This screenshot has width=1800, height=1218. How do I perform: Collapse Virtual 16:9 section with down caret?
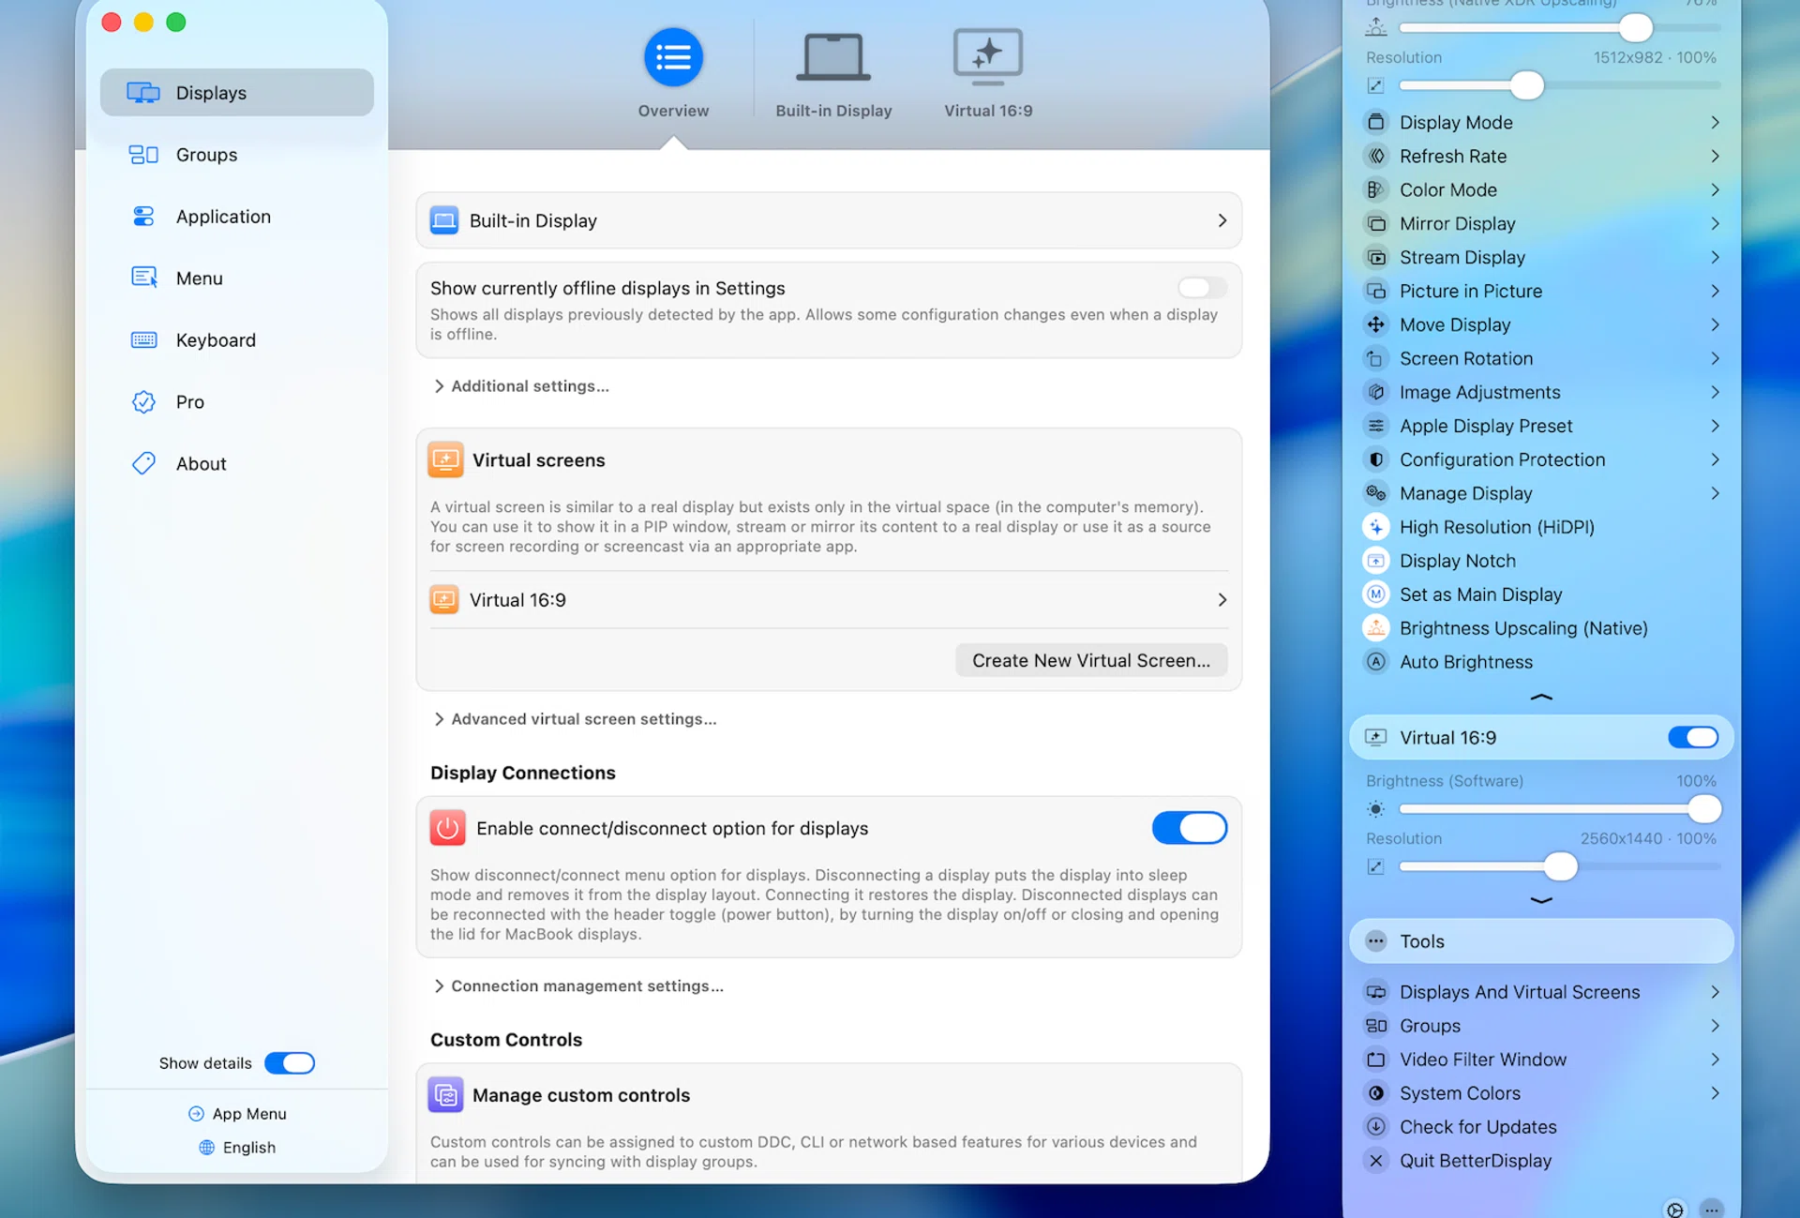pyautogui.click(x=1541, y=900)
